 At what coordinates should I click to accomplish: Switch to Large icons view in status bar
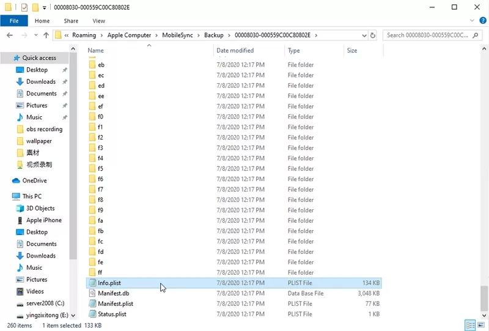[x=481, y=325]
